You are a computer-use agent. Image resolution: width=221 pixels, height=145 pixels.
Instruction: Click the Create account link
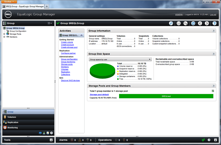67,45
